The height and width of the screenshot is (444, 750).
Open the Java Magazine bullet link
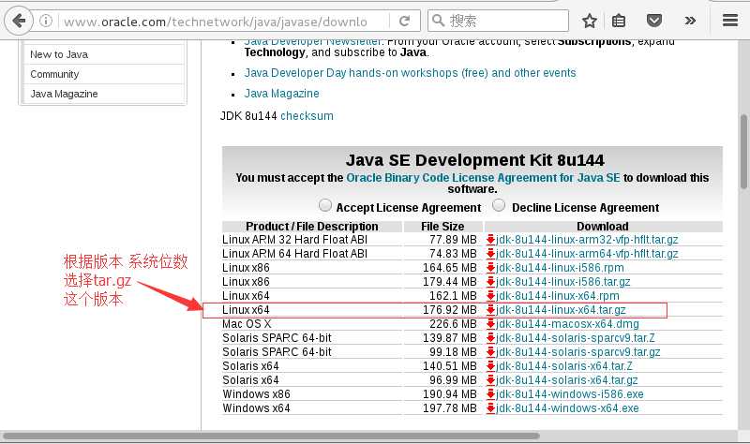[x=282, y=93]
